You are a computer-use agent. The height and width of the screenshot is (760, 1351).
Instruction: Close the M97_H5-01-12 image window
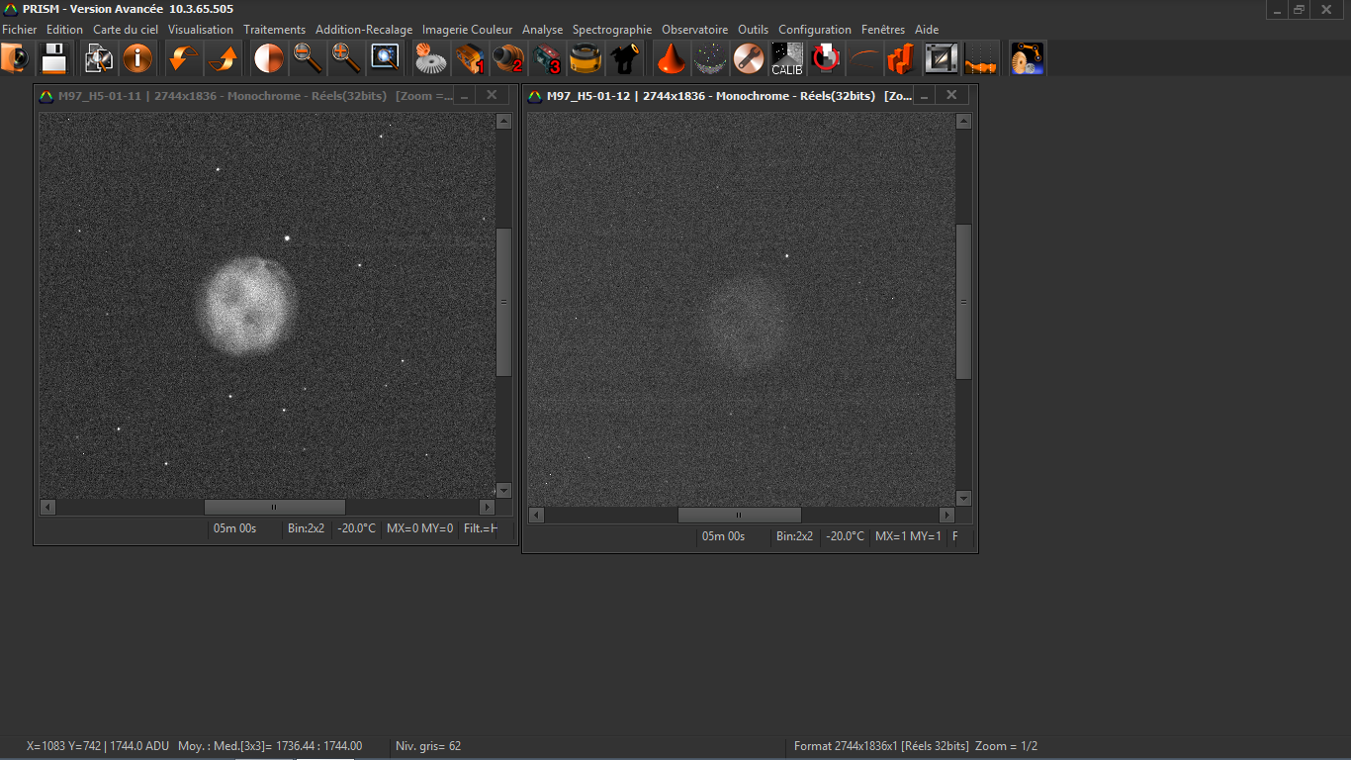(951, 95)
